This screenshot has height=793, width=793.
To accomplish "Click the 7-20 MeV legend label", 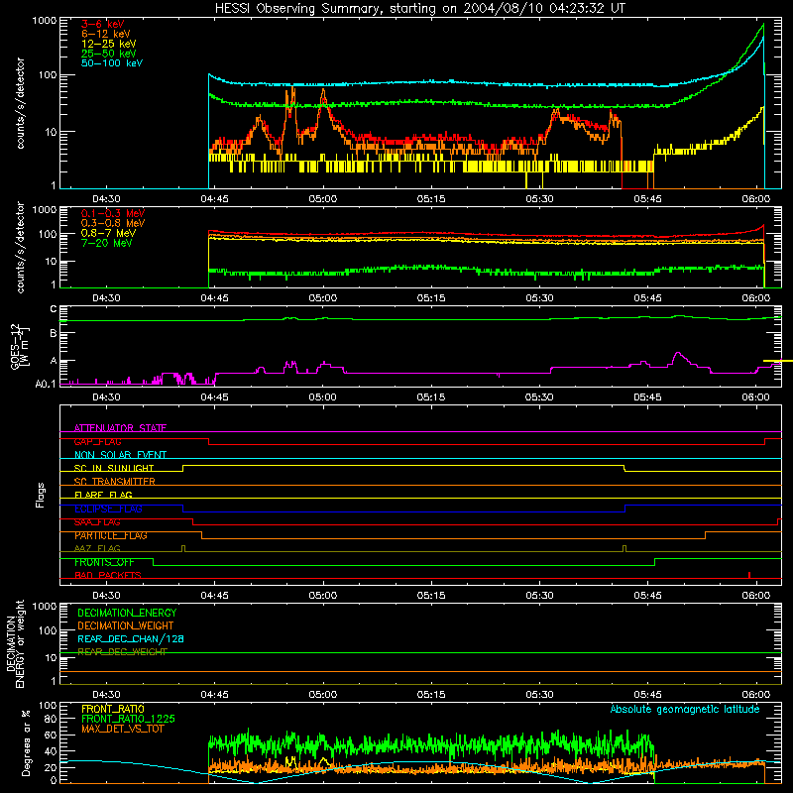I will click(x=106, y=243).
